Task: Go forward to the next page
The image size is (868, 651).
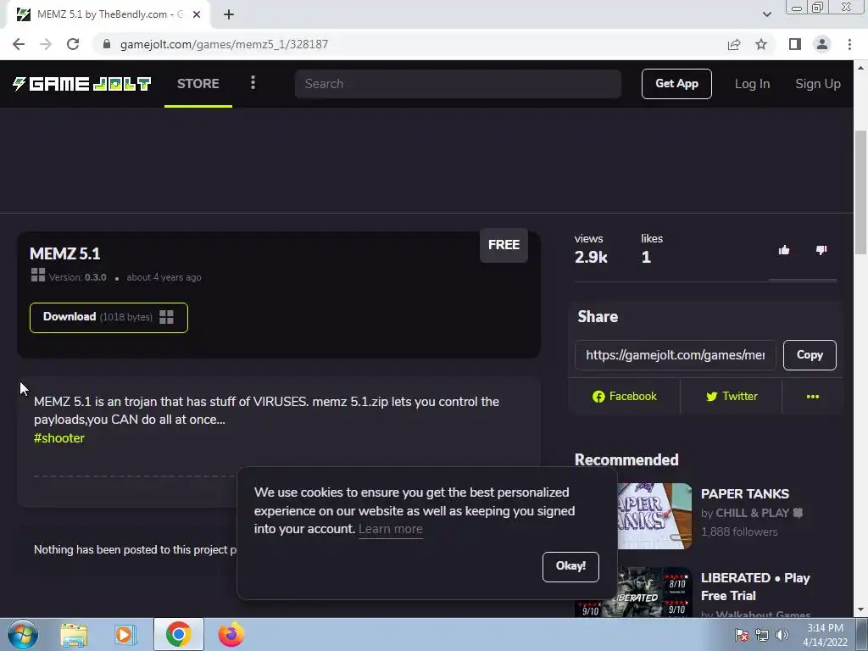Action: 46,44
